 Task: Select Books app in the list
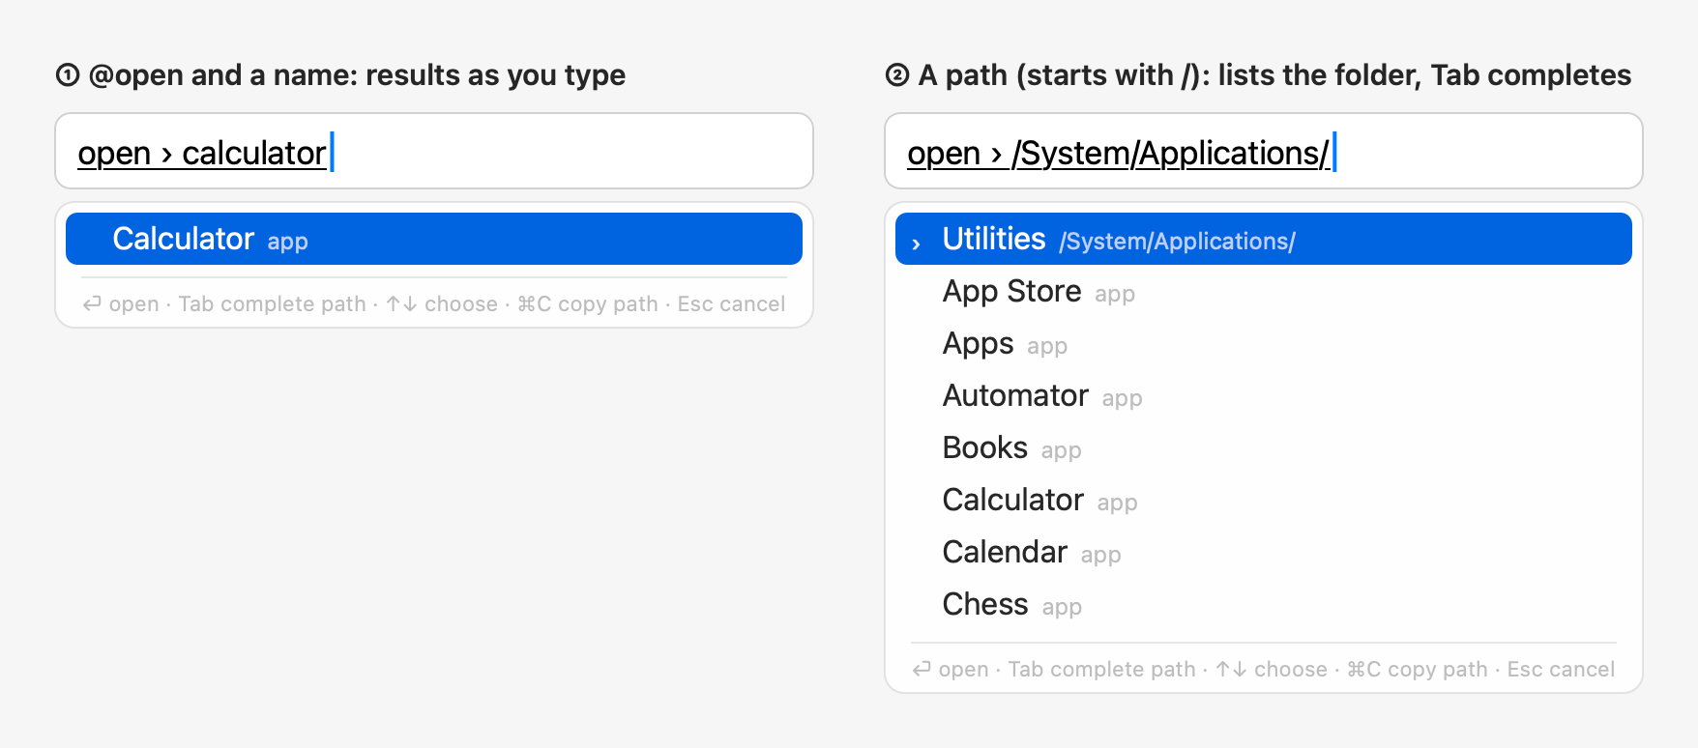(1264, 447)
